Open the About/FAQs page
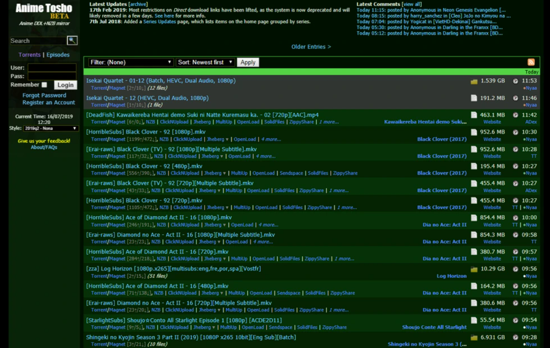 (x=44, y=147)
